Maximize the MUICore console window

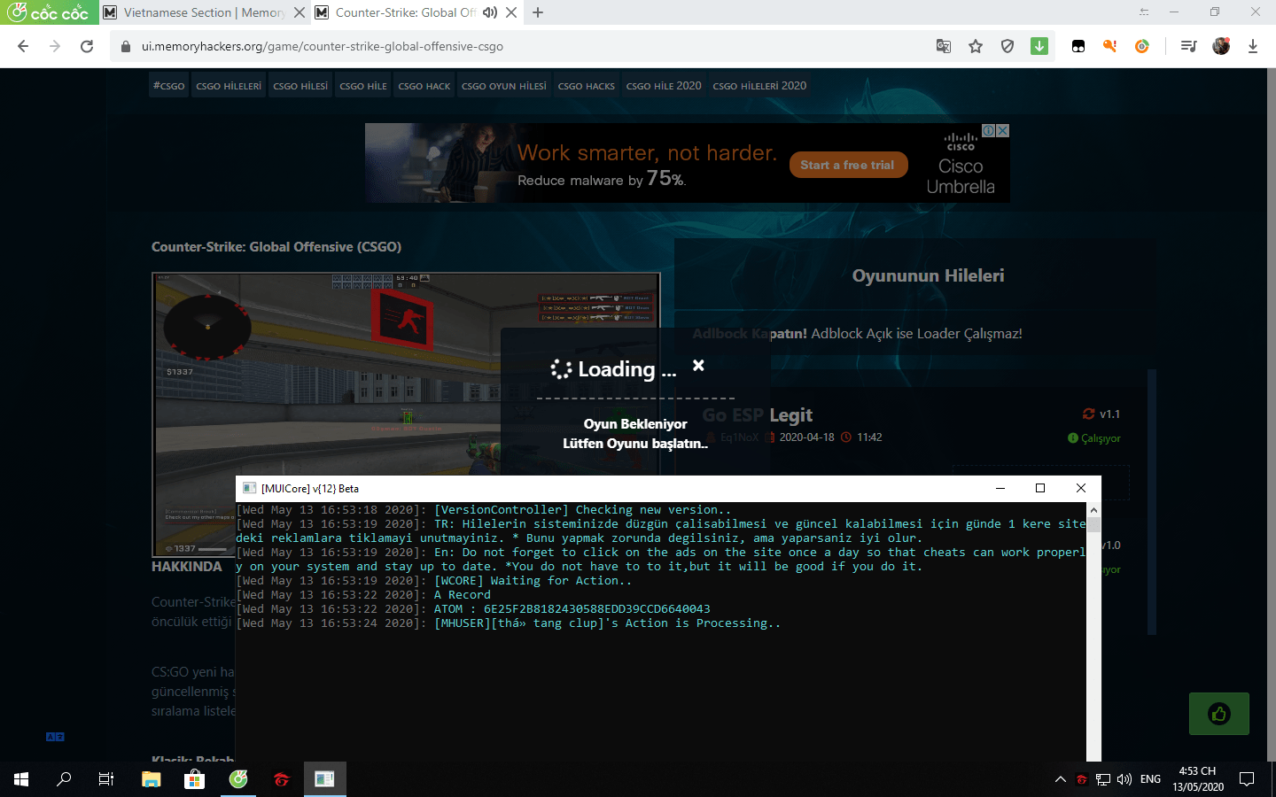[x=1040, y=488]
